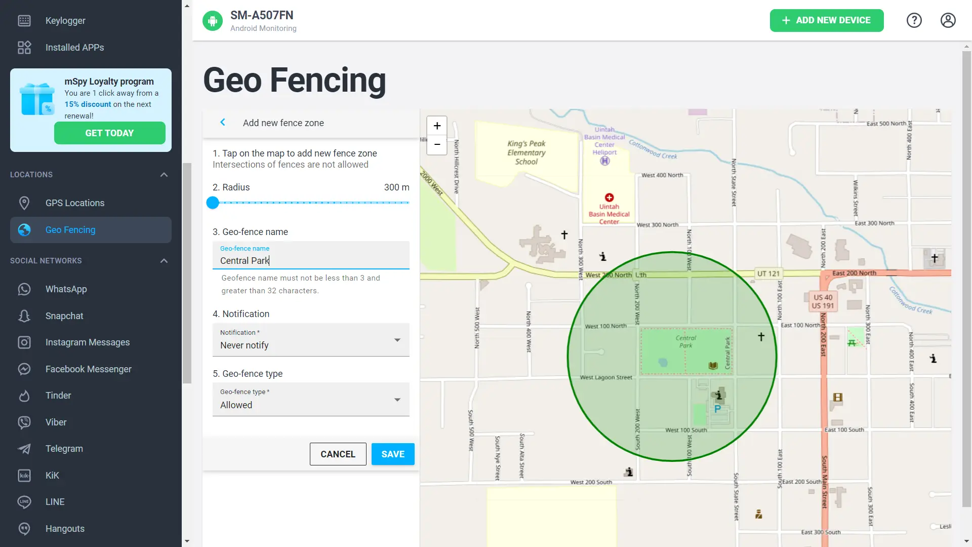Viewport: 972px width, 547px height.
Task: Click the page vertical scrollbar
Action: coord(966,279)
